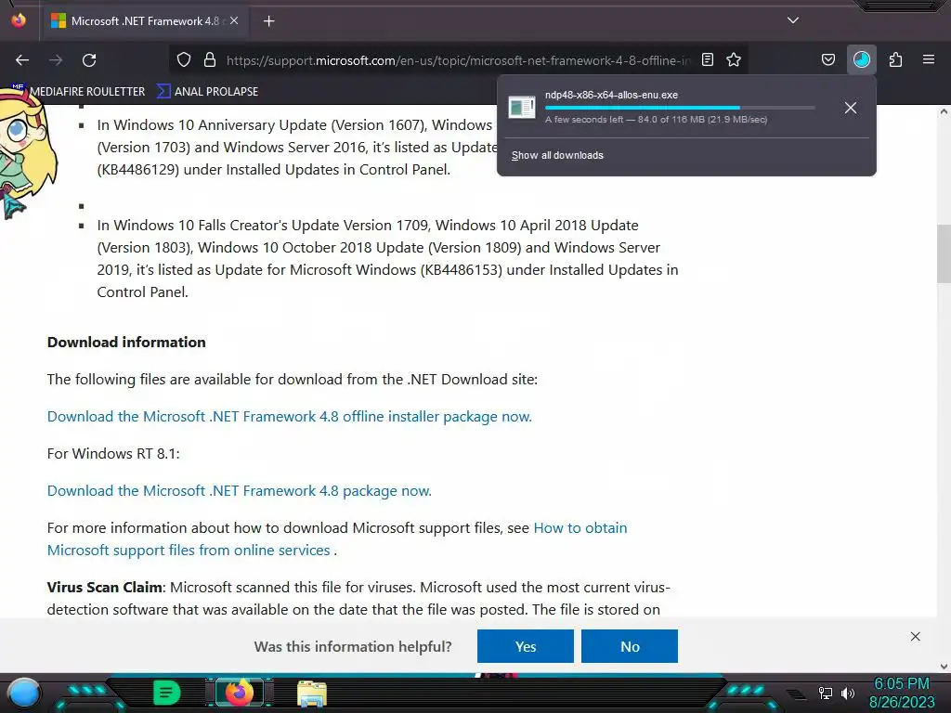Open the .NET Framework 4.8 package link for RT
Viewport: 951px width, 713px height.
240,490
